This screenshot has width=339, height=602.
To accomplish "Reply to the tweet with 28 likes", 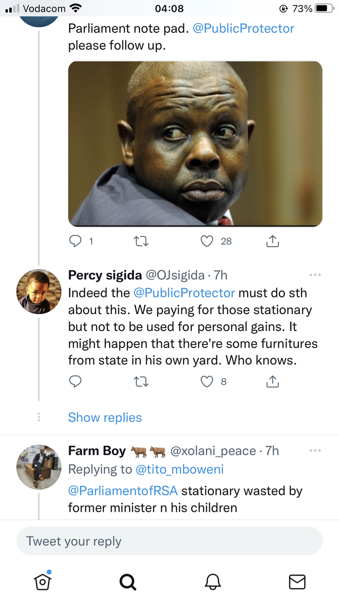I will [x=75, y=241].
